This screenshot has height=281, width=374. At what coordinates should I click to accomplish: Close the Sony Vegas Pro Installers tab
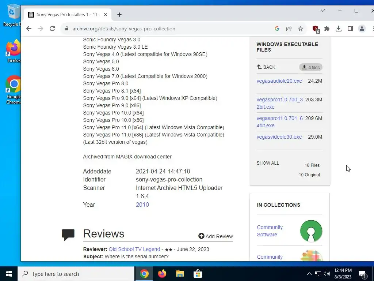pyautogui.click(x=106, y=15)
